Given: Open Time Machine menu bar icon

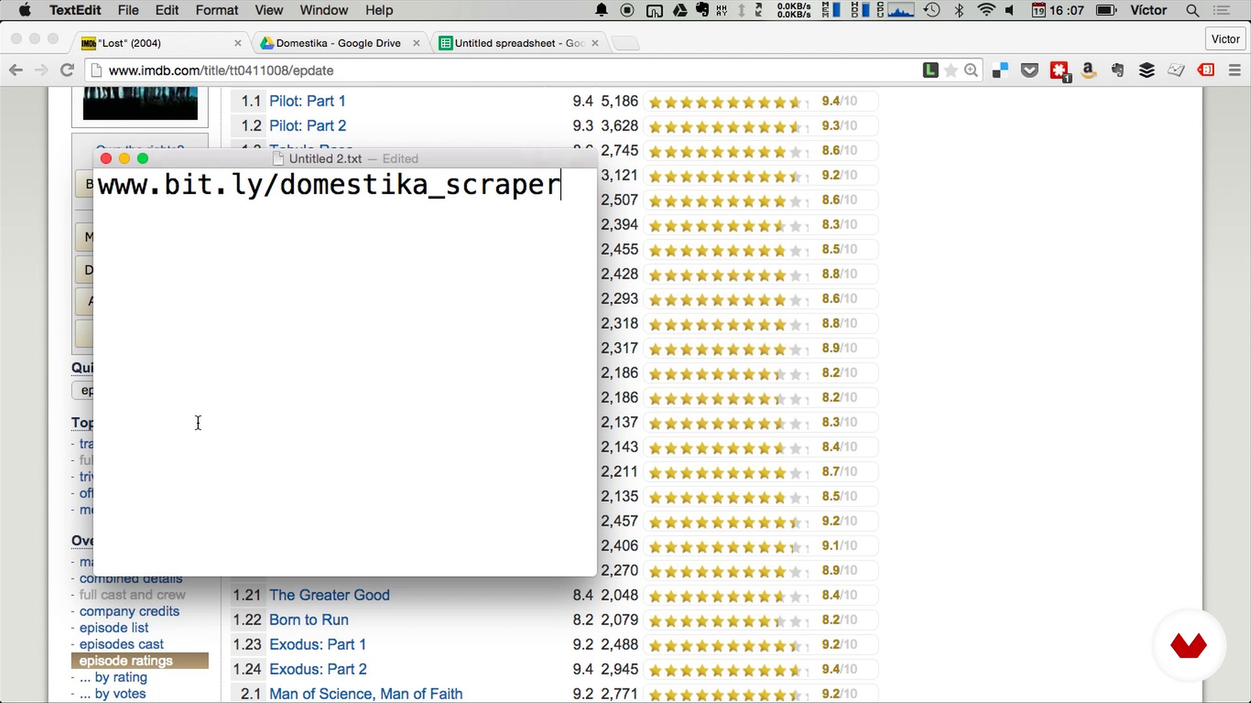Looking at the screenshot, I should [932, 10].
